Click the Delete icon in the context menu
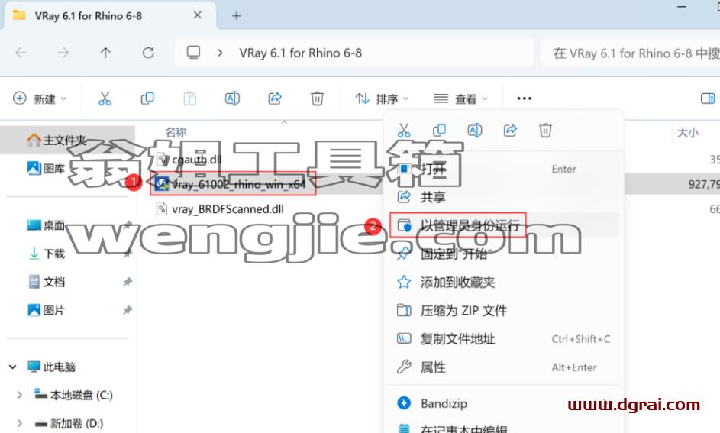Image resolution: width=720 pixels, height=433 pixels. tap(545, 131)
